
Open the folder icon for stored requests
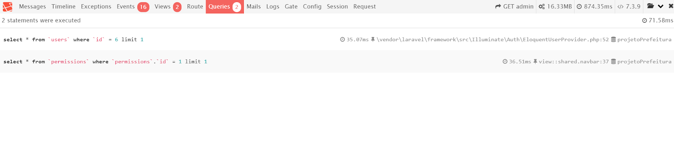[650, 6]
